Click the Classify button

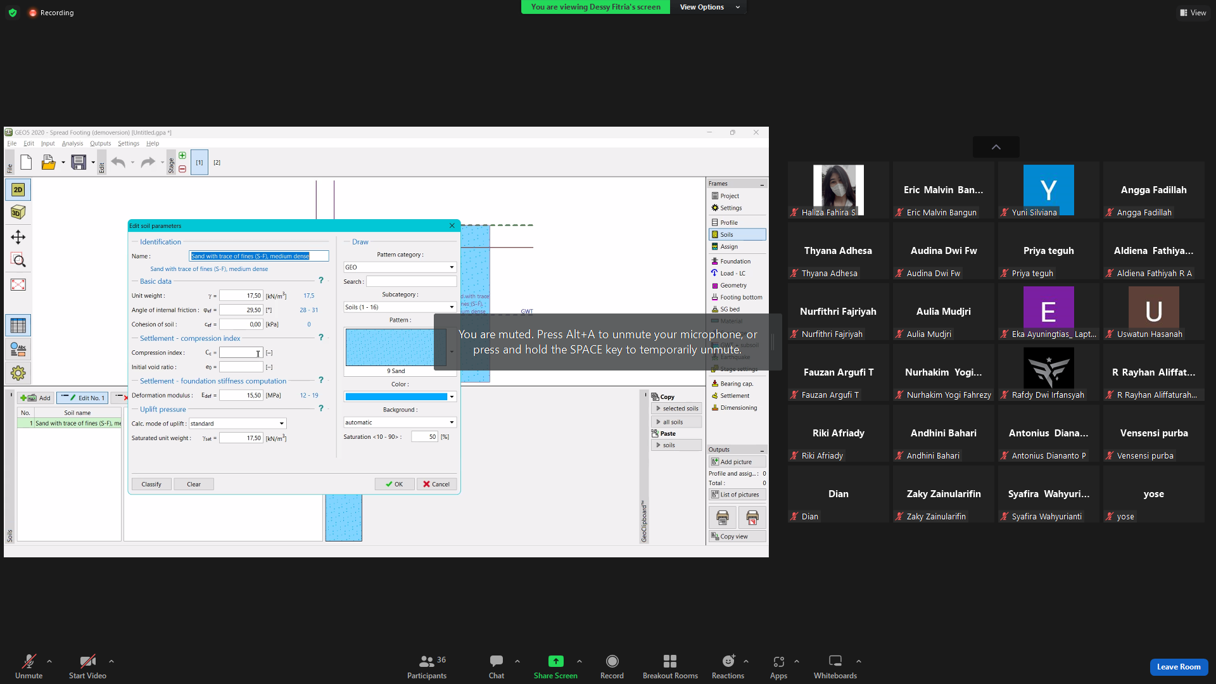coord(151,484)
